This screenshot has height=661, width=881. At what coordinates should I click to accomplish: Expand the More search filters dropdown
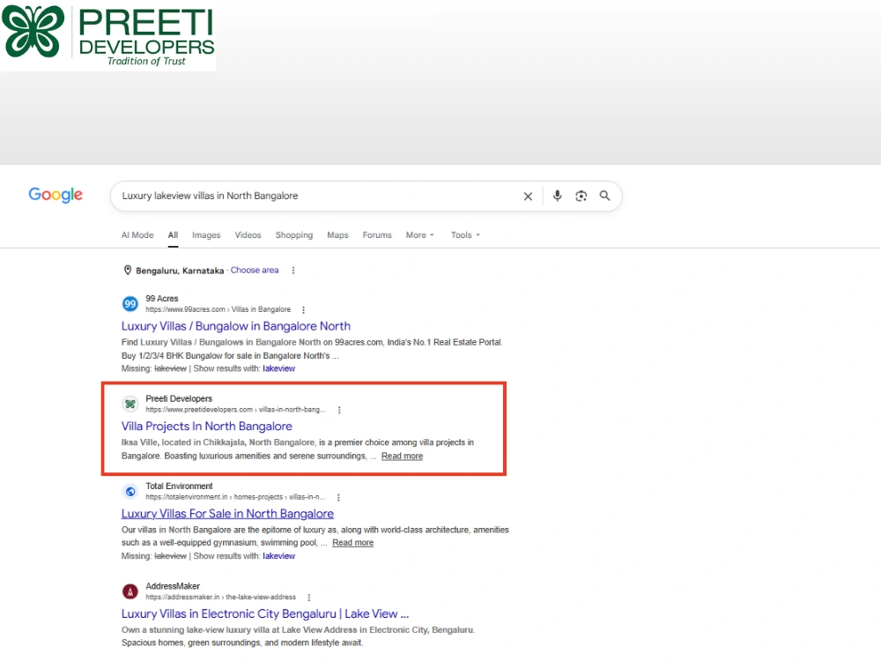click(x=419, y=235)
